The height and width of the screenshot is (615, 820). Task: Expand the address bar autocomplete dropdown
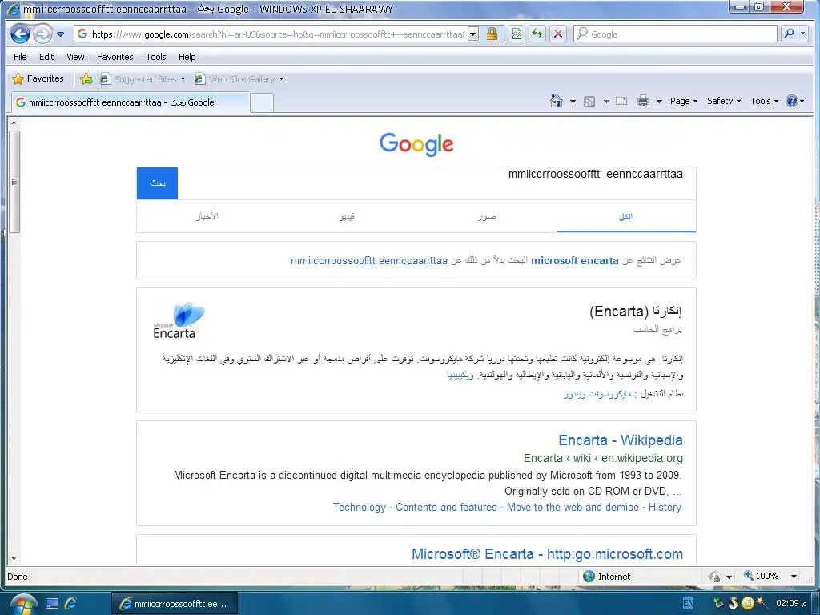click(472, 34)
